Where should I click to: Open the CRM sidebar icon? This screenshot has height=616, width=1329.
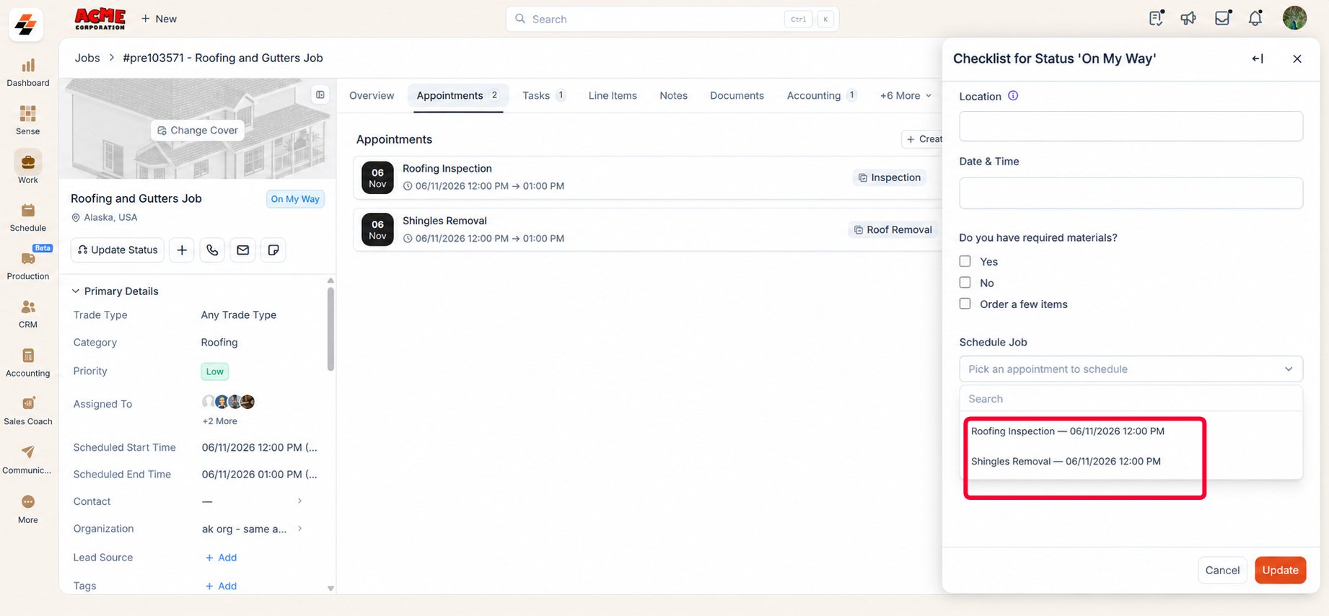(28, 307)
